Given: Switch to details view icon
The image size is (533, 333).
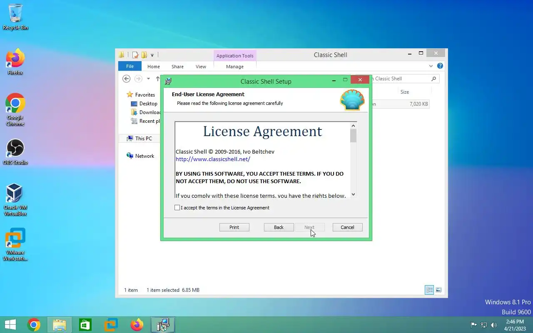Looking at the screenshot, I should 429,290.
